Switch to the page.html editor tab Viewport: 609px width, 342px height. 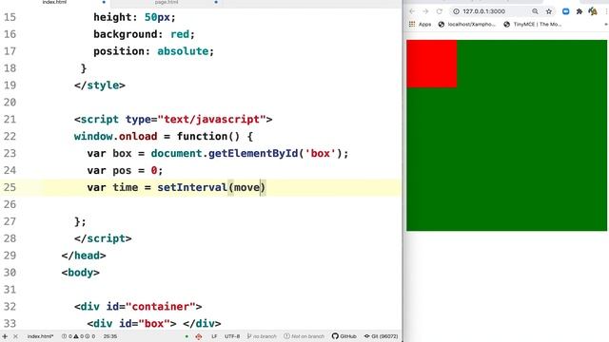pos(167,2)
